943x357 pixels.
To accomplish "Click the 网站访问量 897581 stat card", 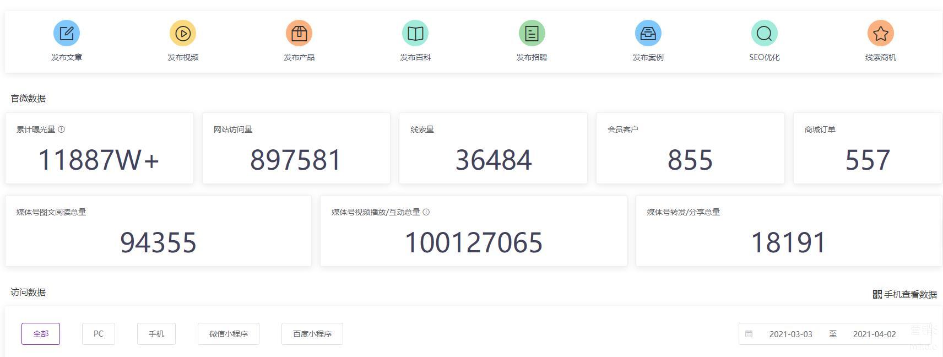I will [296, 149].
